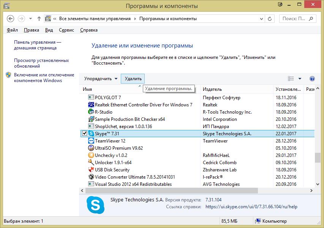Open Панель управления домашняя страница link
Viewport: 324px width, 228px height.
(x=38, y=45)
